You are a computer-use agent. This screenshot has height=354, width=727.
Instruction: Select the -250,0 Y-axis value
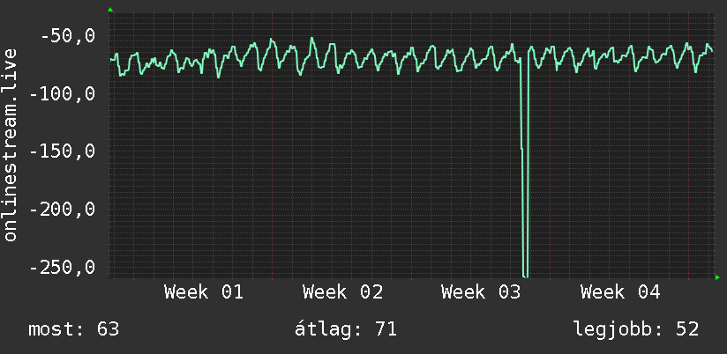tap(62, 267)
